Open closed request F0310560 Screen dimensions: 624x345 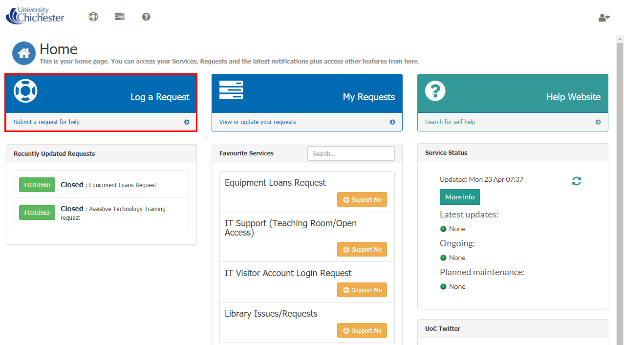37,185
